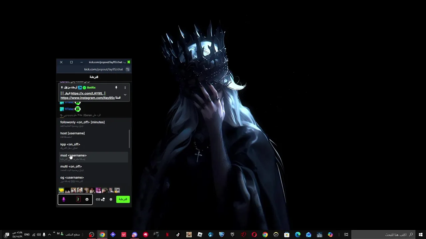Unpin the BotRix pinned message with the pin icon
This screenshot has width=426, height=239.
point(116,88)
